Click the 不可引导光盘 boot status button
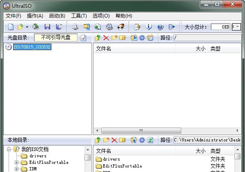 click(56, 37)
